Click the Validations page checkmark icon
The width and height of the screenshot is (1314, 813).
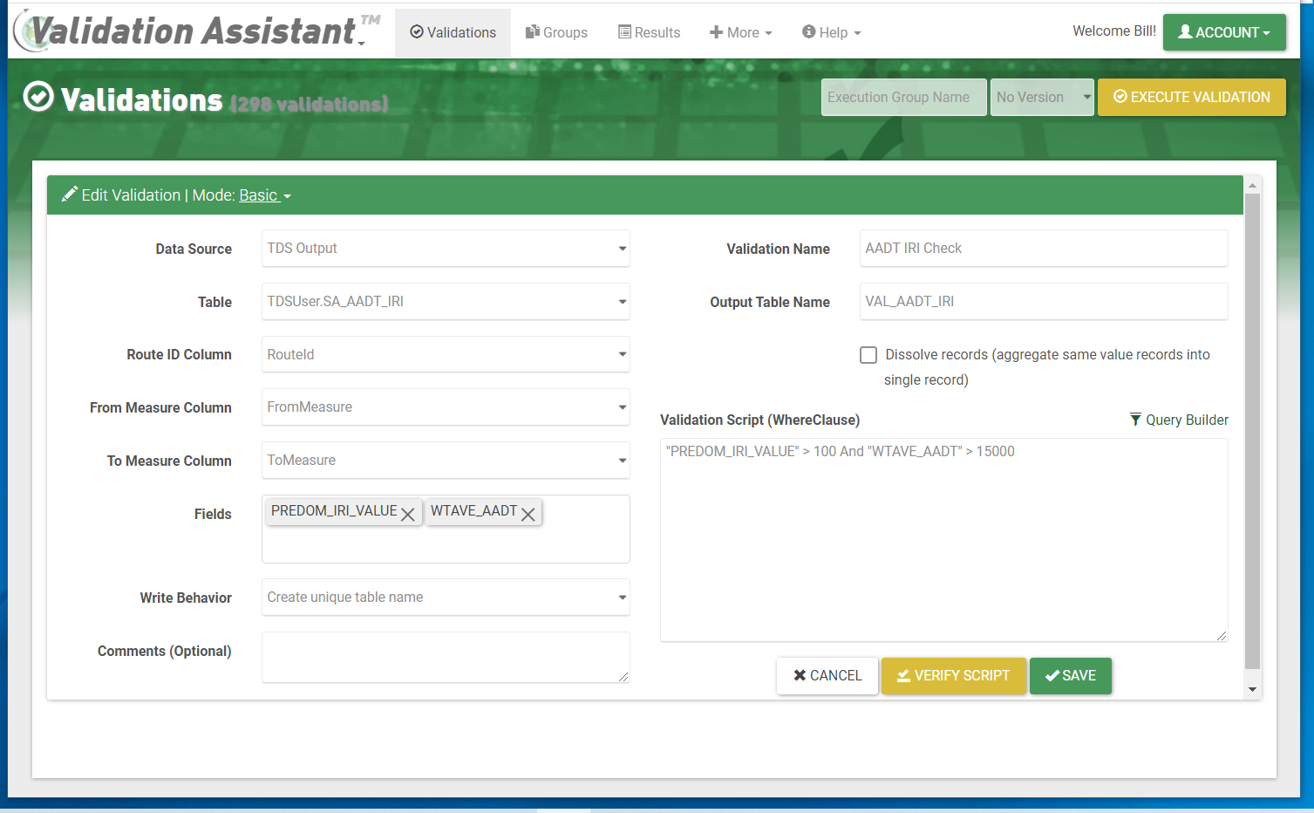point(38,97)
